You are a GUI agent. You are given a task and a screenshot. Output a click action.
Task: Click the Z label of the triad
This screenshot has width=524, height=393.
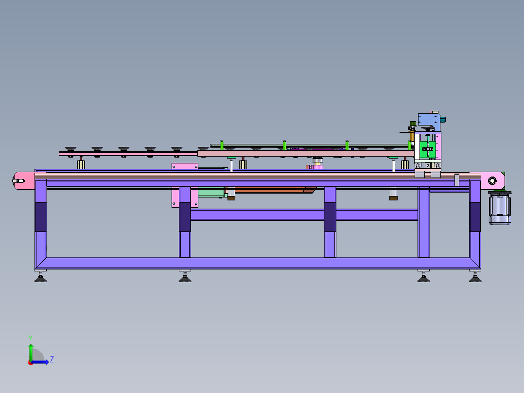[x=52, y=359]
